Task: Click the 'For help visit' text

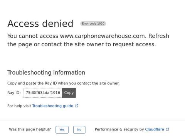Action: [x=19, y=106]
